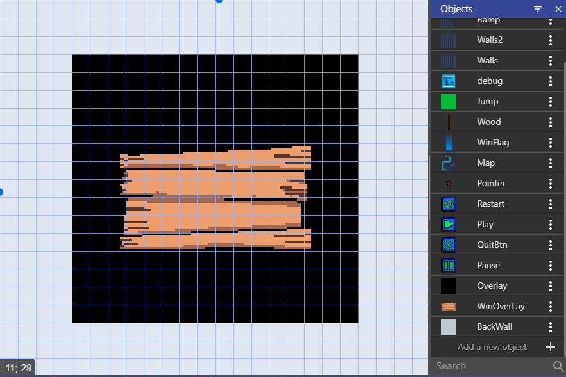Open the three-dot menu for Play
Viewport: 566px width, 377px height.
[551, 225]
